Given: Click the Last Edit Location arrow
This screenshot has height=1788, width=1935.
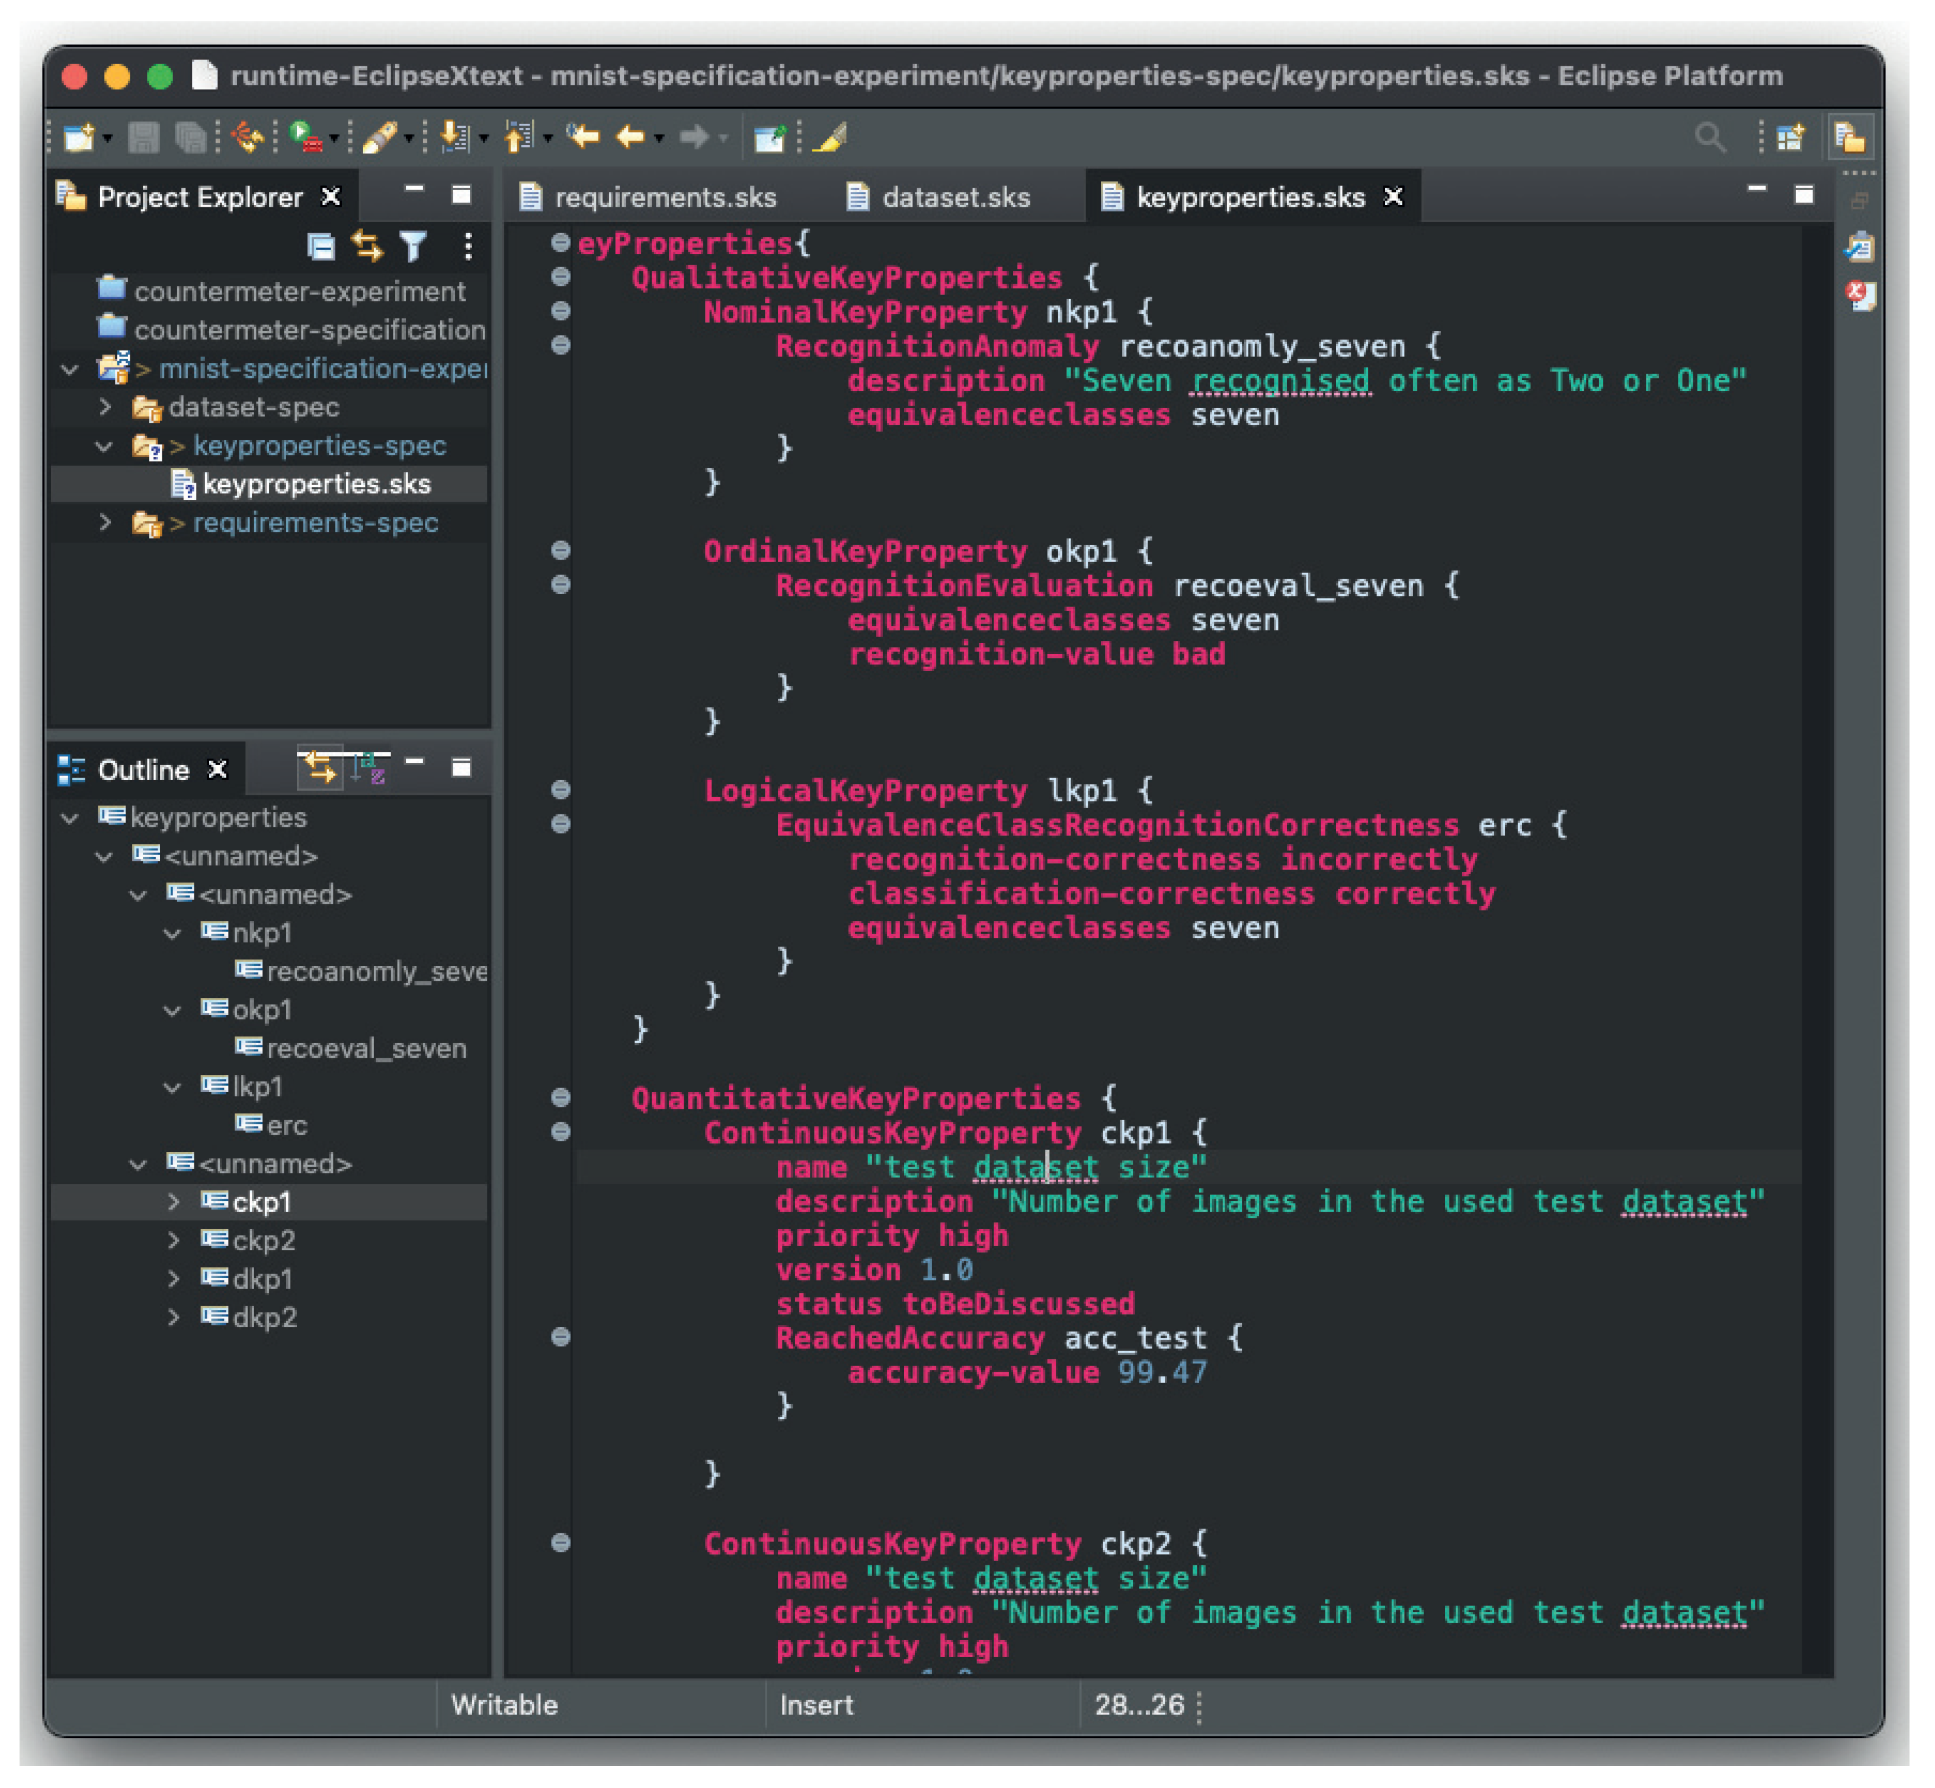Looking at the screenshot, I should [x=583, y=137].
